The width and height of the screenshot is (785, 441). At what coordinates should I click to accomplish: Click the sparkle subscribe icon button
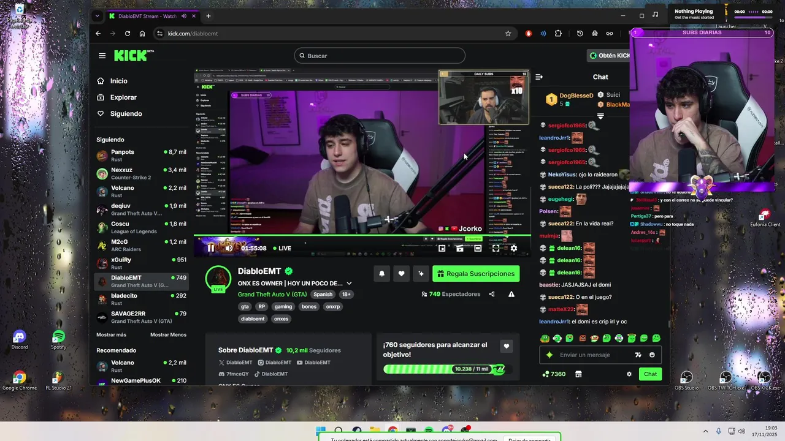[421, 274]
